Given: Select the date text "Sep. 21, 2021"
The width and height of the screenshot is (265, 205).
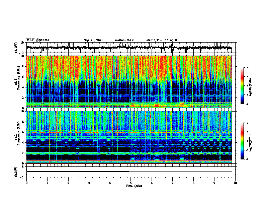Looking at the screenshot, I should click(x=93, y=40).
